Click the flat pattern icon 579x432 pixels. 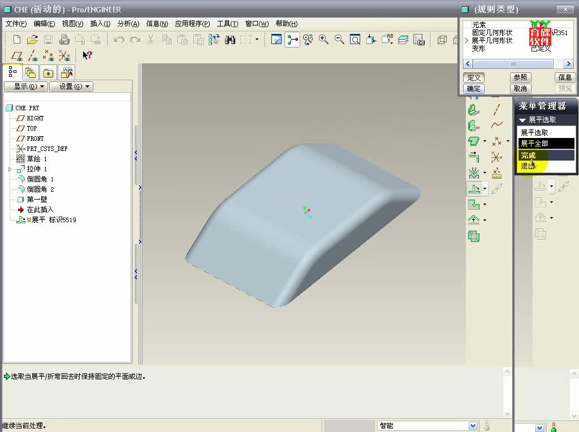(474, 236)
